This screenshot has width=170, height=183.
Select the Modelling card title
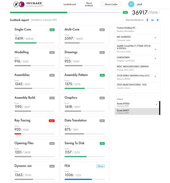pyautogui.click(x=22, y=52)
